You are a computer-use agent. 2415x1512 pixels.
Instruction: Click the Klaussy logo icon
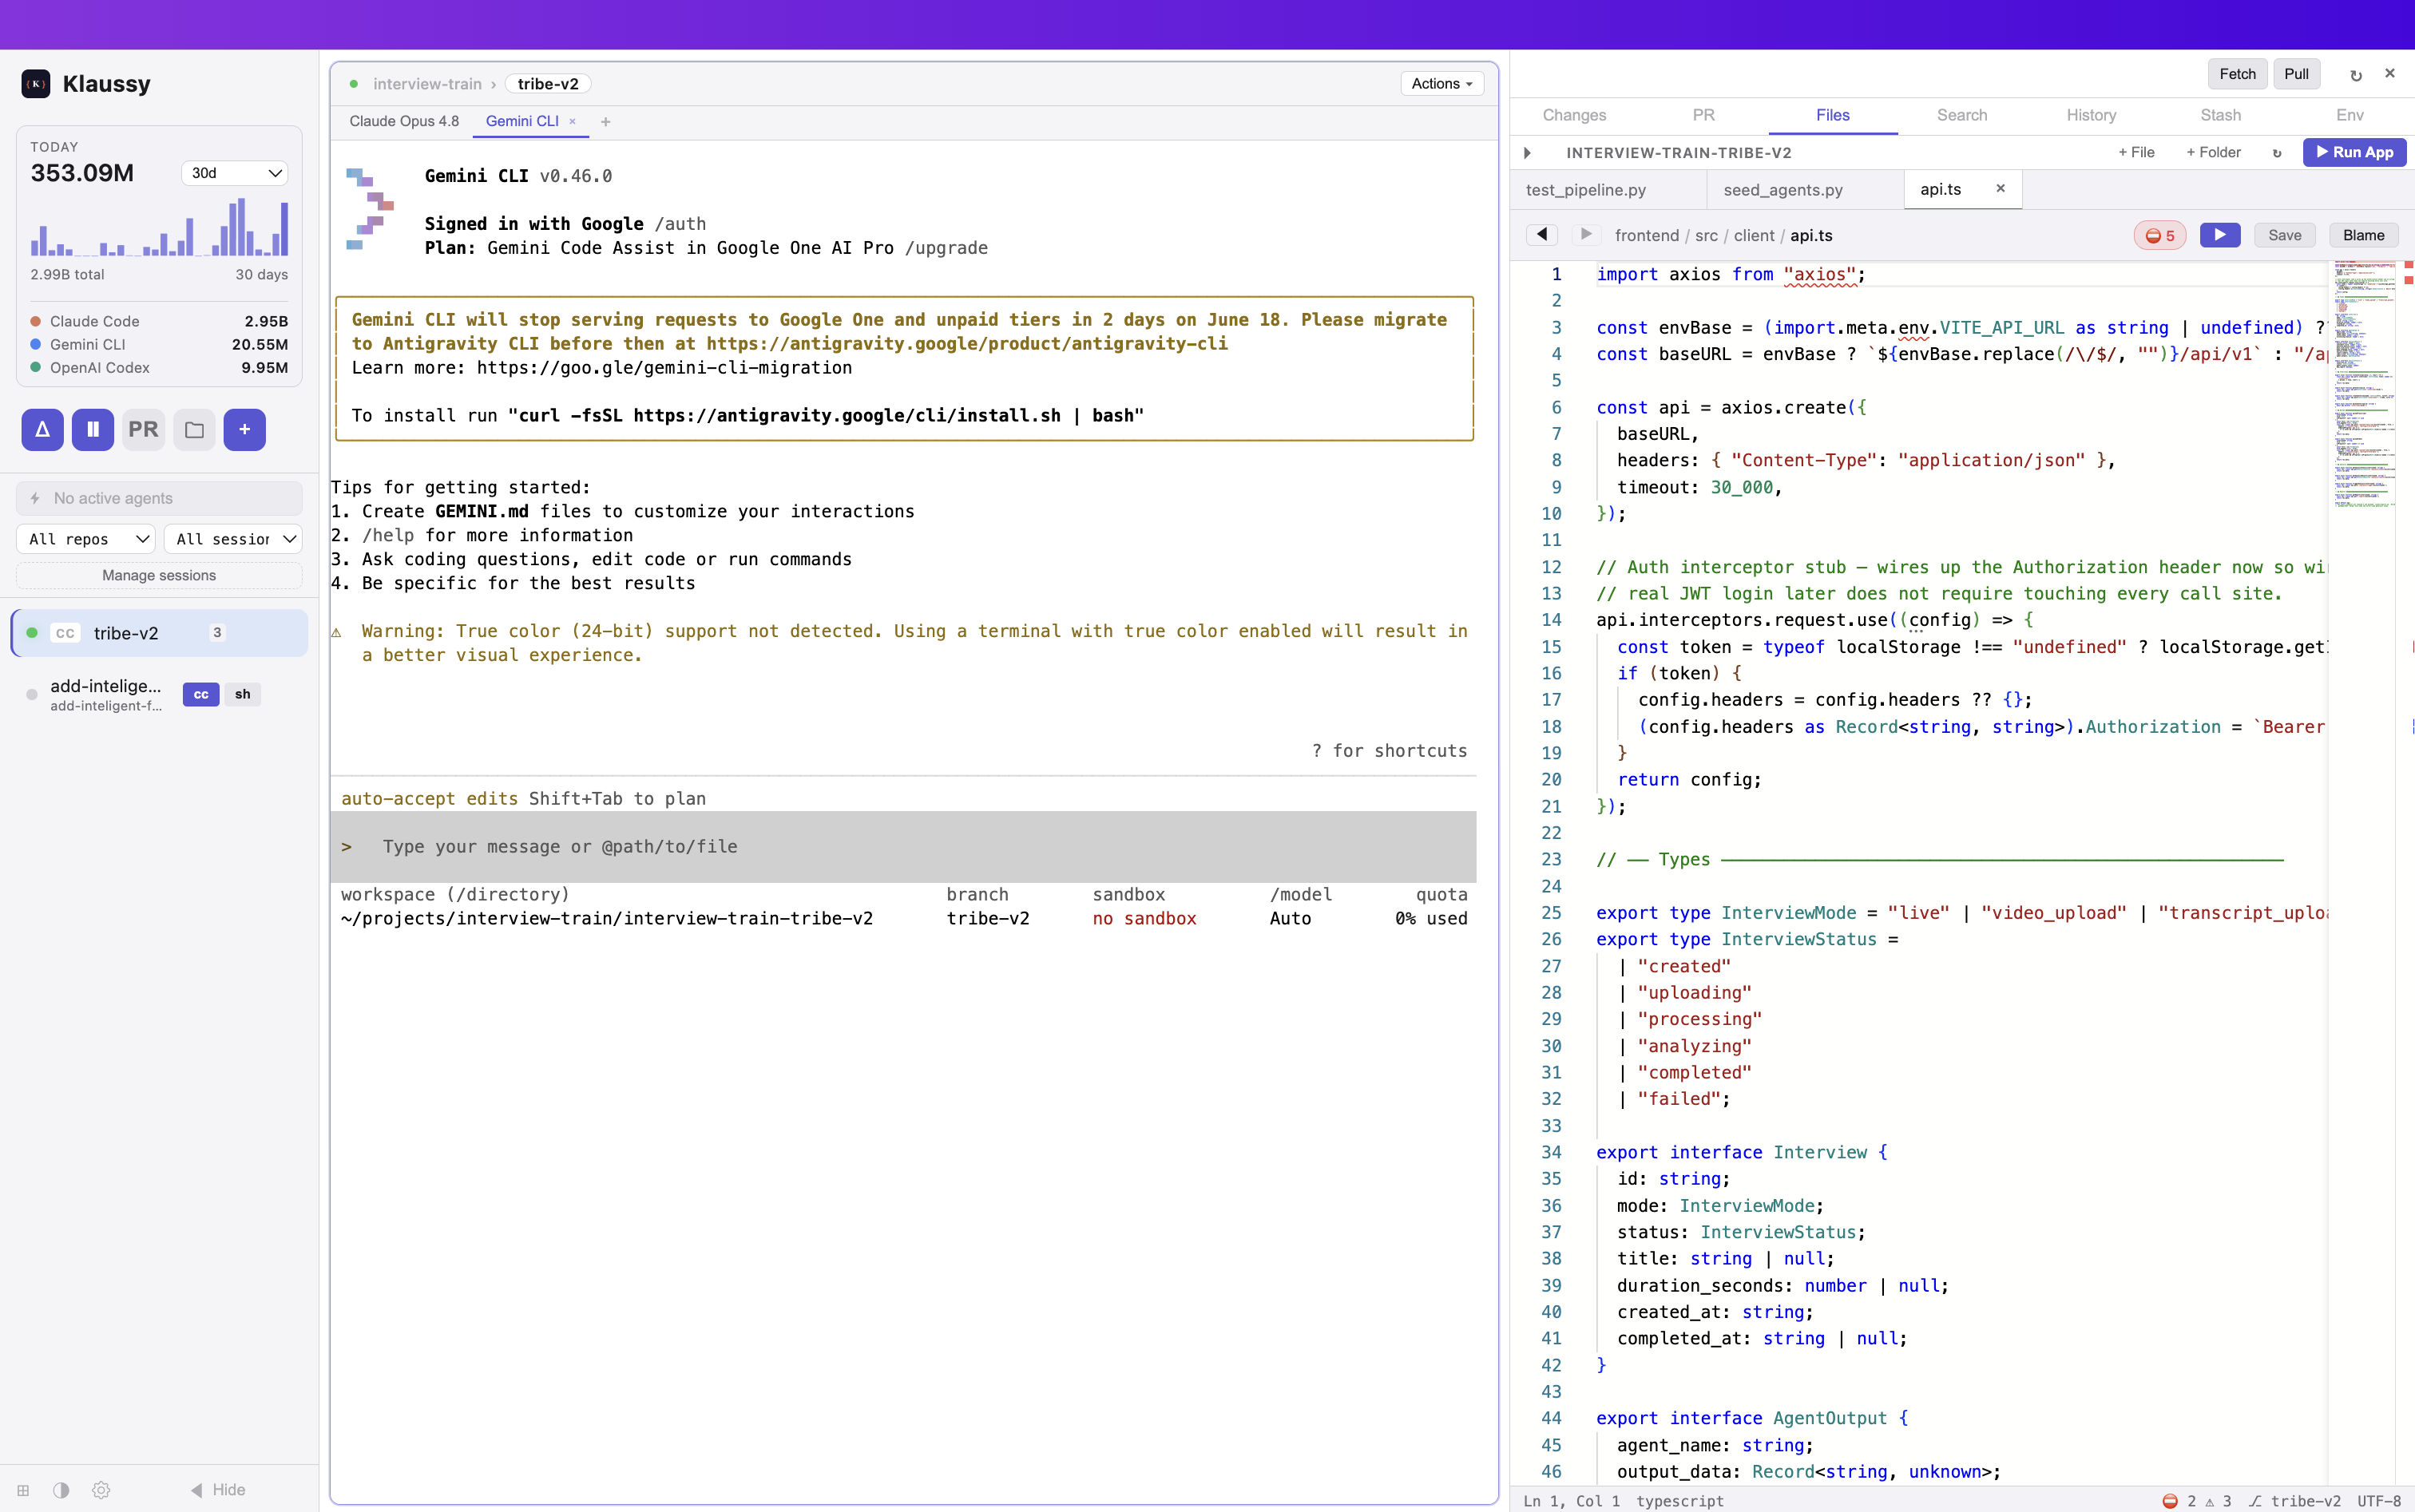click(36, 84)
